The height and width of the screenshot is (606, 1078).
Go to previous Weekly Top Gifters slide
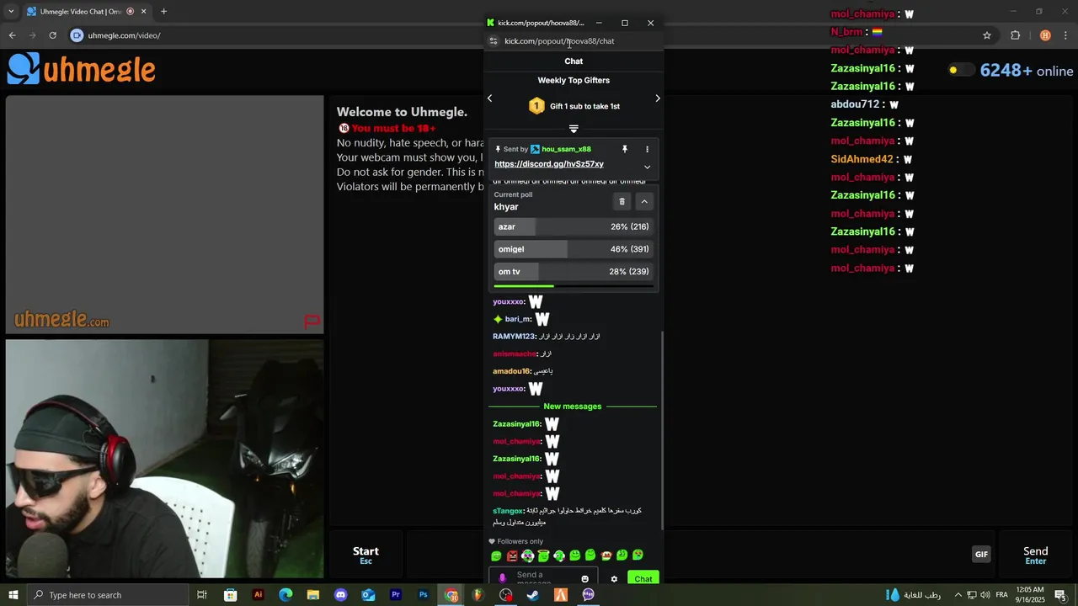click(489, 98)
